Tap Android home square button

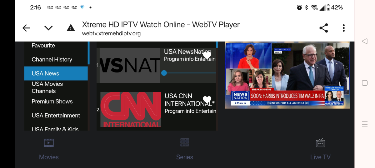click(364, 83)
